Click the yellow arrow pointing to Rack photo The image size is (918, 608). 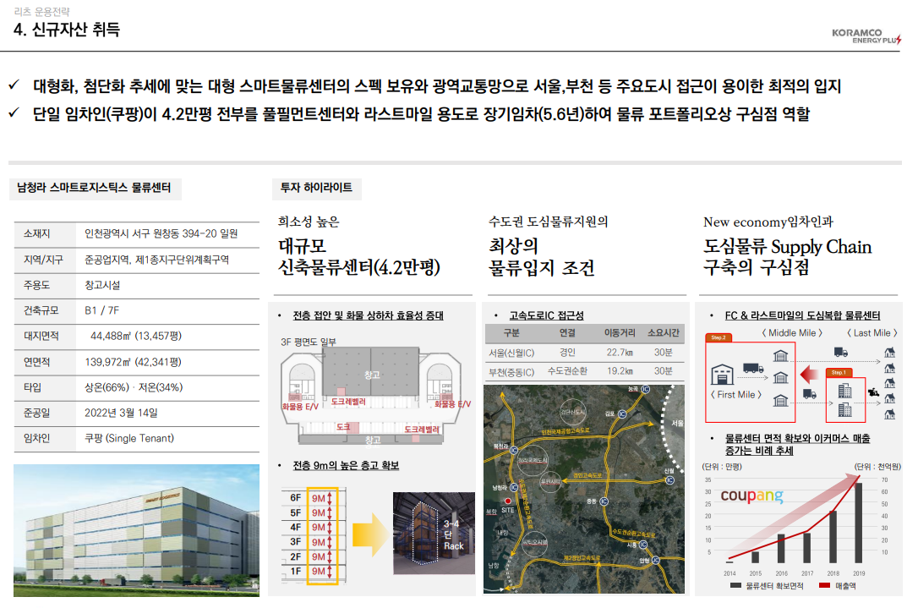[370, 534]
